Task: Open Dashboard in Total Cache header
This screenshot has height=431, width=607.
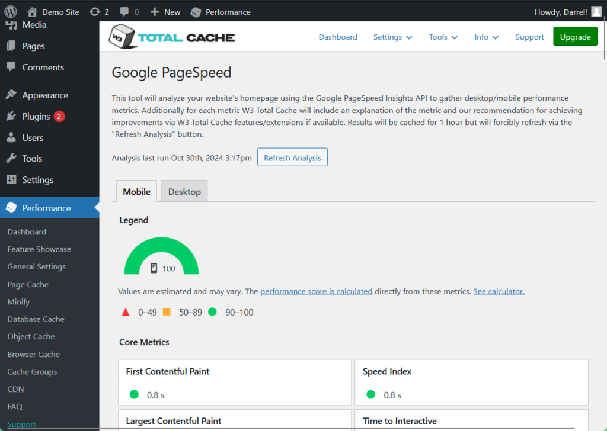Action: [338, 37]
